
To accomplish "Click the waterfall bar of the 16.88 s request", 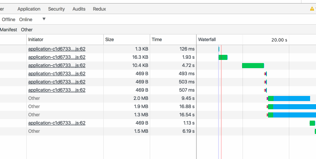I will 291,107.
